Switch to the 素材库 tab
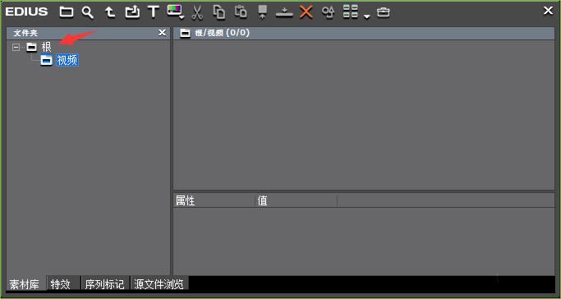561x299 pixels. [x=24, y=284]
